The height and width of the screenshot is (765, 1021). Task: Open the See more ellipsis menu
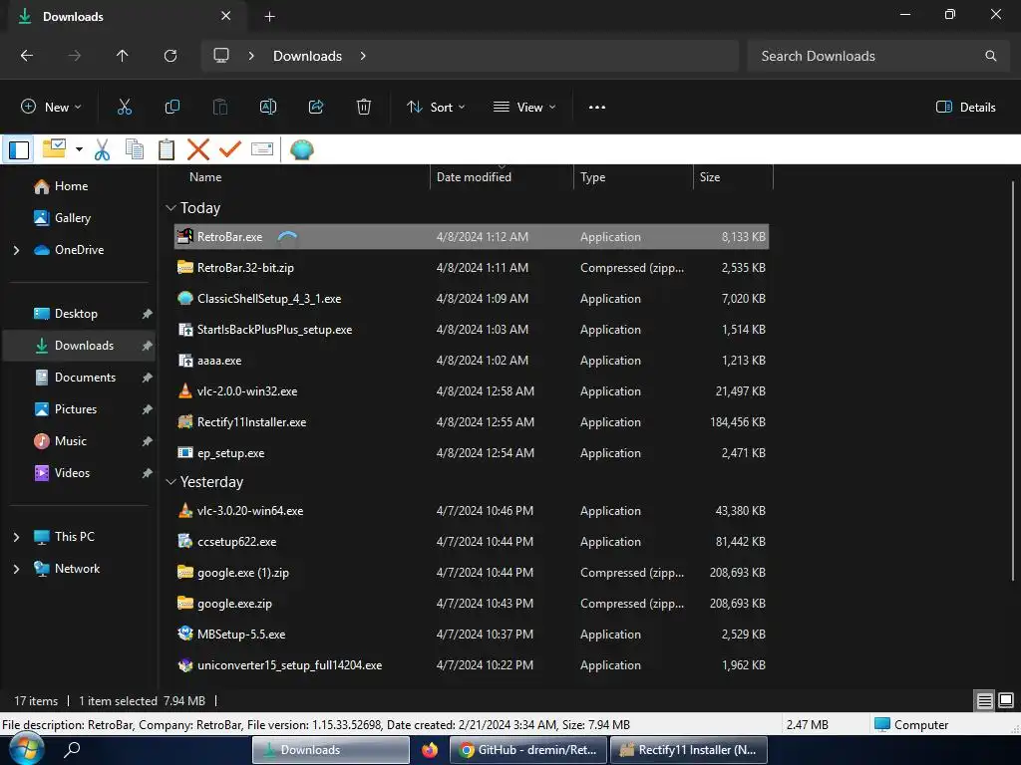596,108
